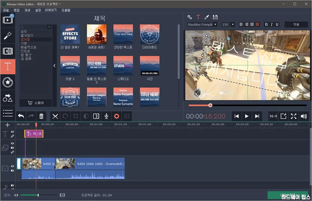Image resolution: width=312 pixels, height=201 pixels.
Task: Open Color adjustments tool
Action: pyautogui.click(x=86, y=116)
